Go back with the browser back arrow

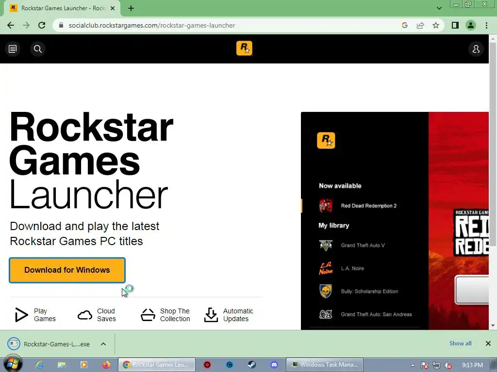pyautogui.click(x=11, y=25)
